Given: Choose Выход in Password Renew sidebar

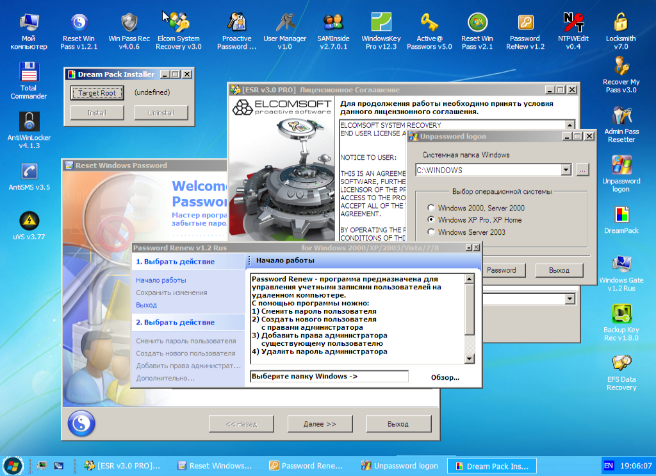Looking at the screenshot, I should tap(147, 305).
